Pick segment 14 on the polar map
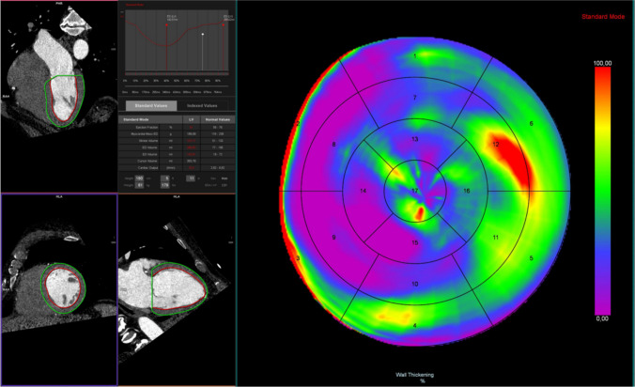 (363, 191)
